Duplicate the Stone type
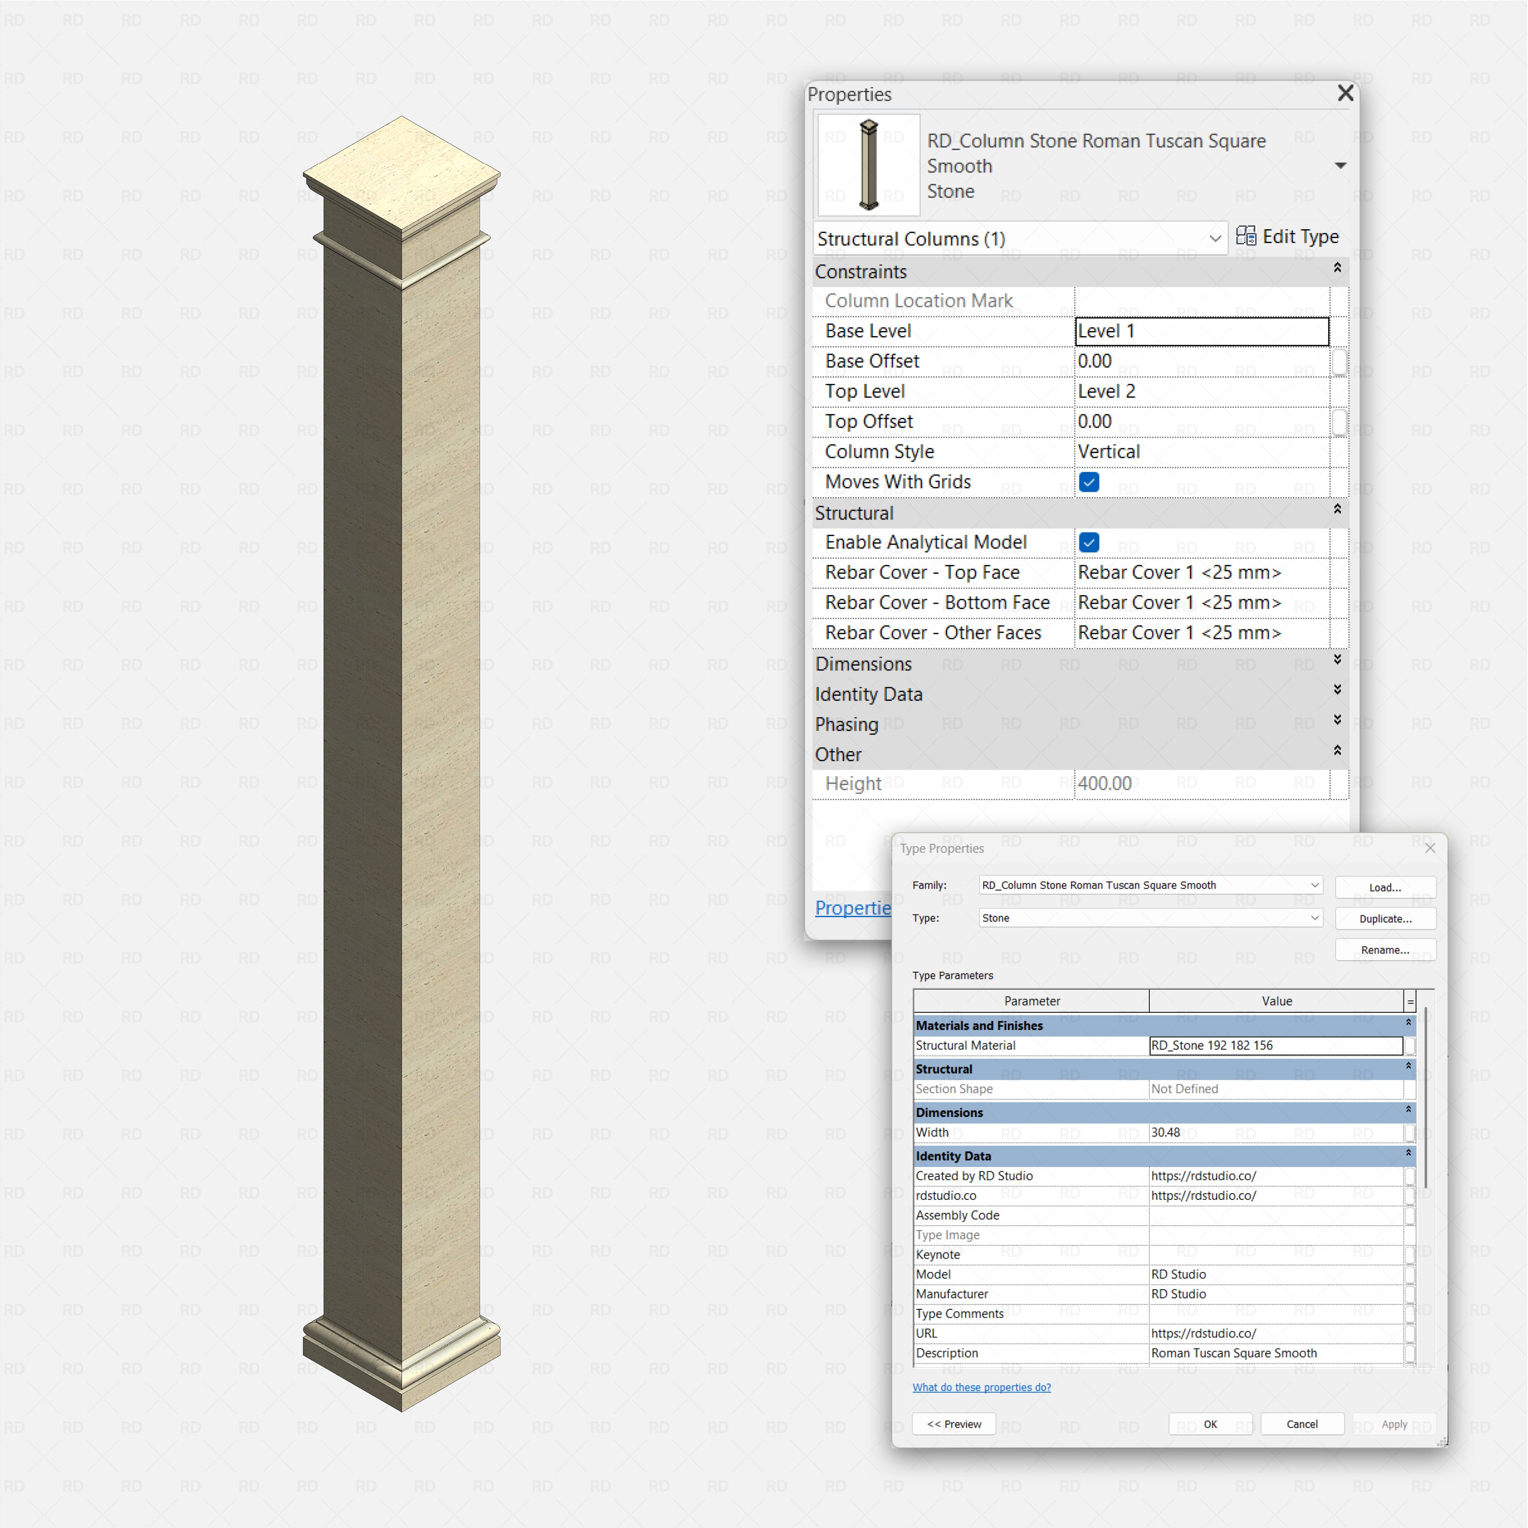The height and width of the screenshot is (1528, 1528). [1385, 918]
